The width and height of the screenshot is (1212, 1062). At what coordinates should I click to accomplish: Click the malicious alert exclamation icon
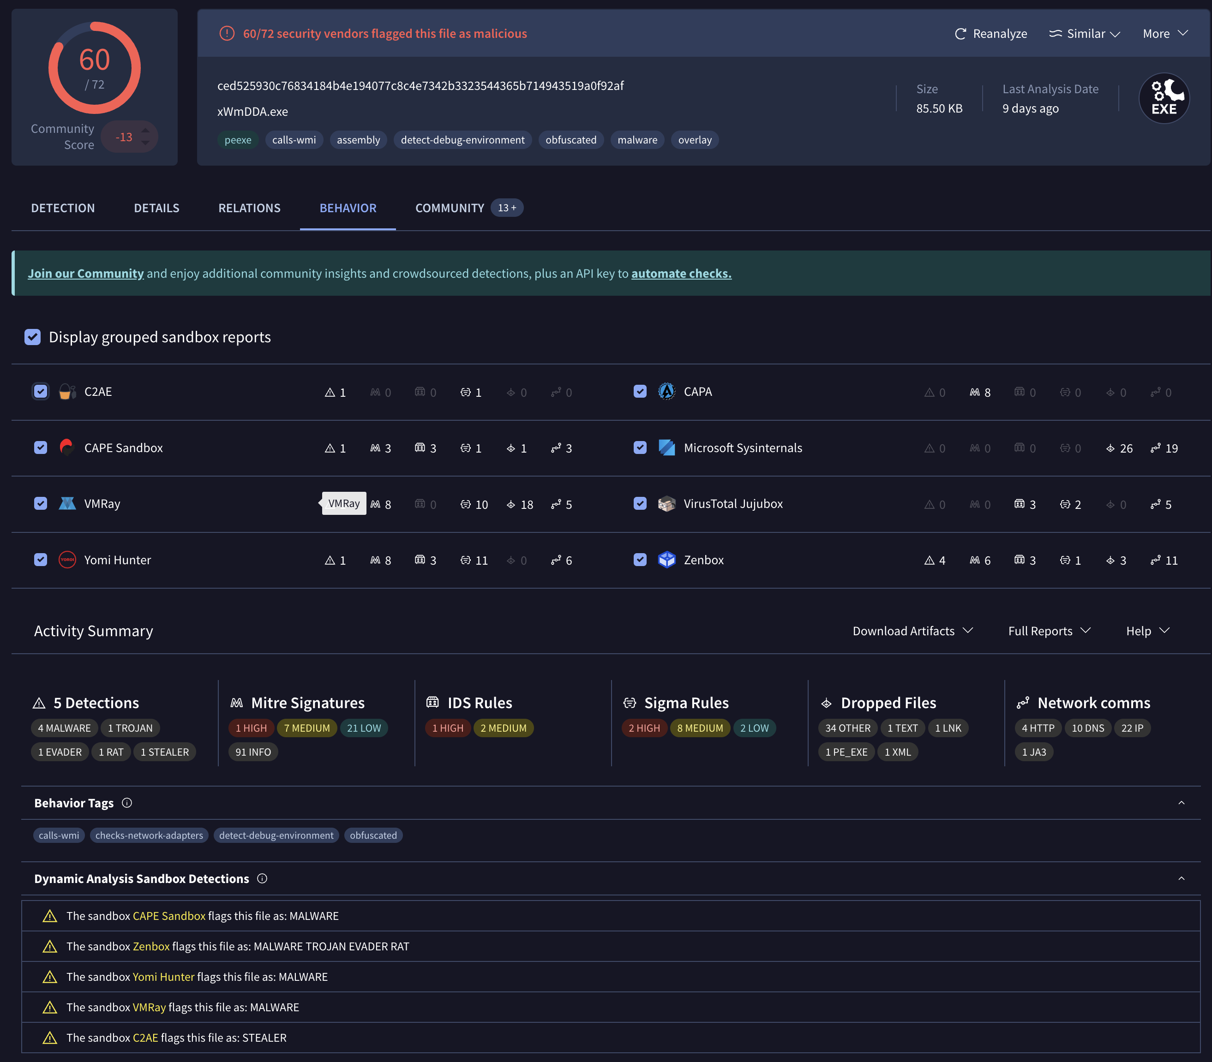click(x=227, y=34)
